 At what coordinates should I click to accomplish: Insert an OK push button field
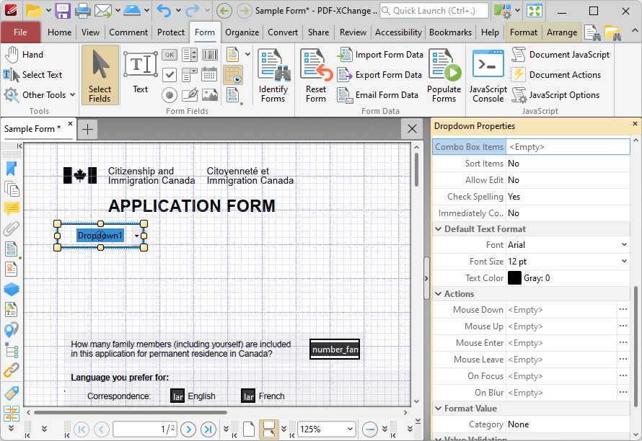pyautogui.click(x=170, y=55)
